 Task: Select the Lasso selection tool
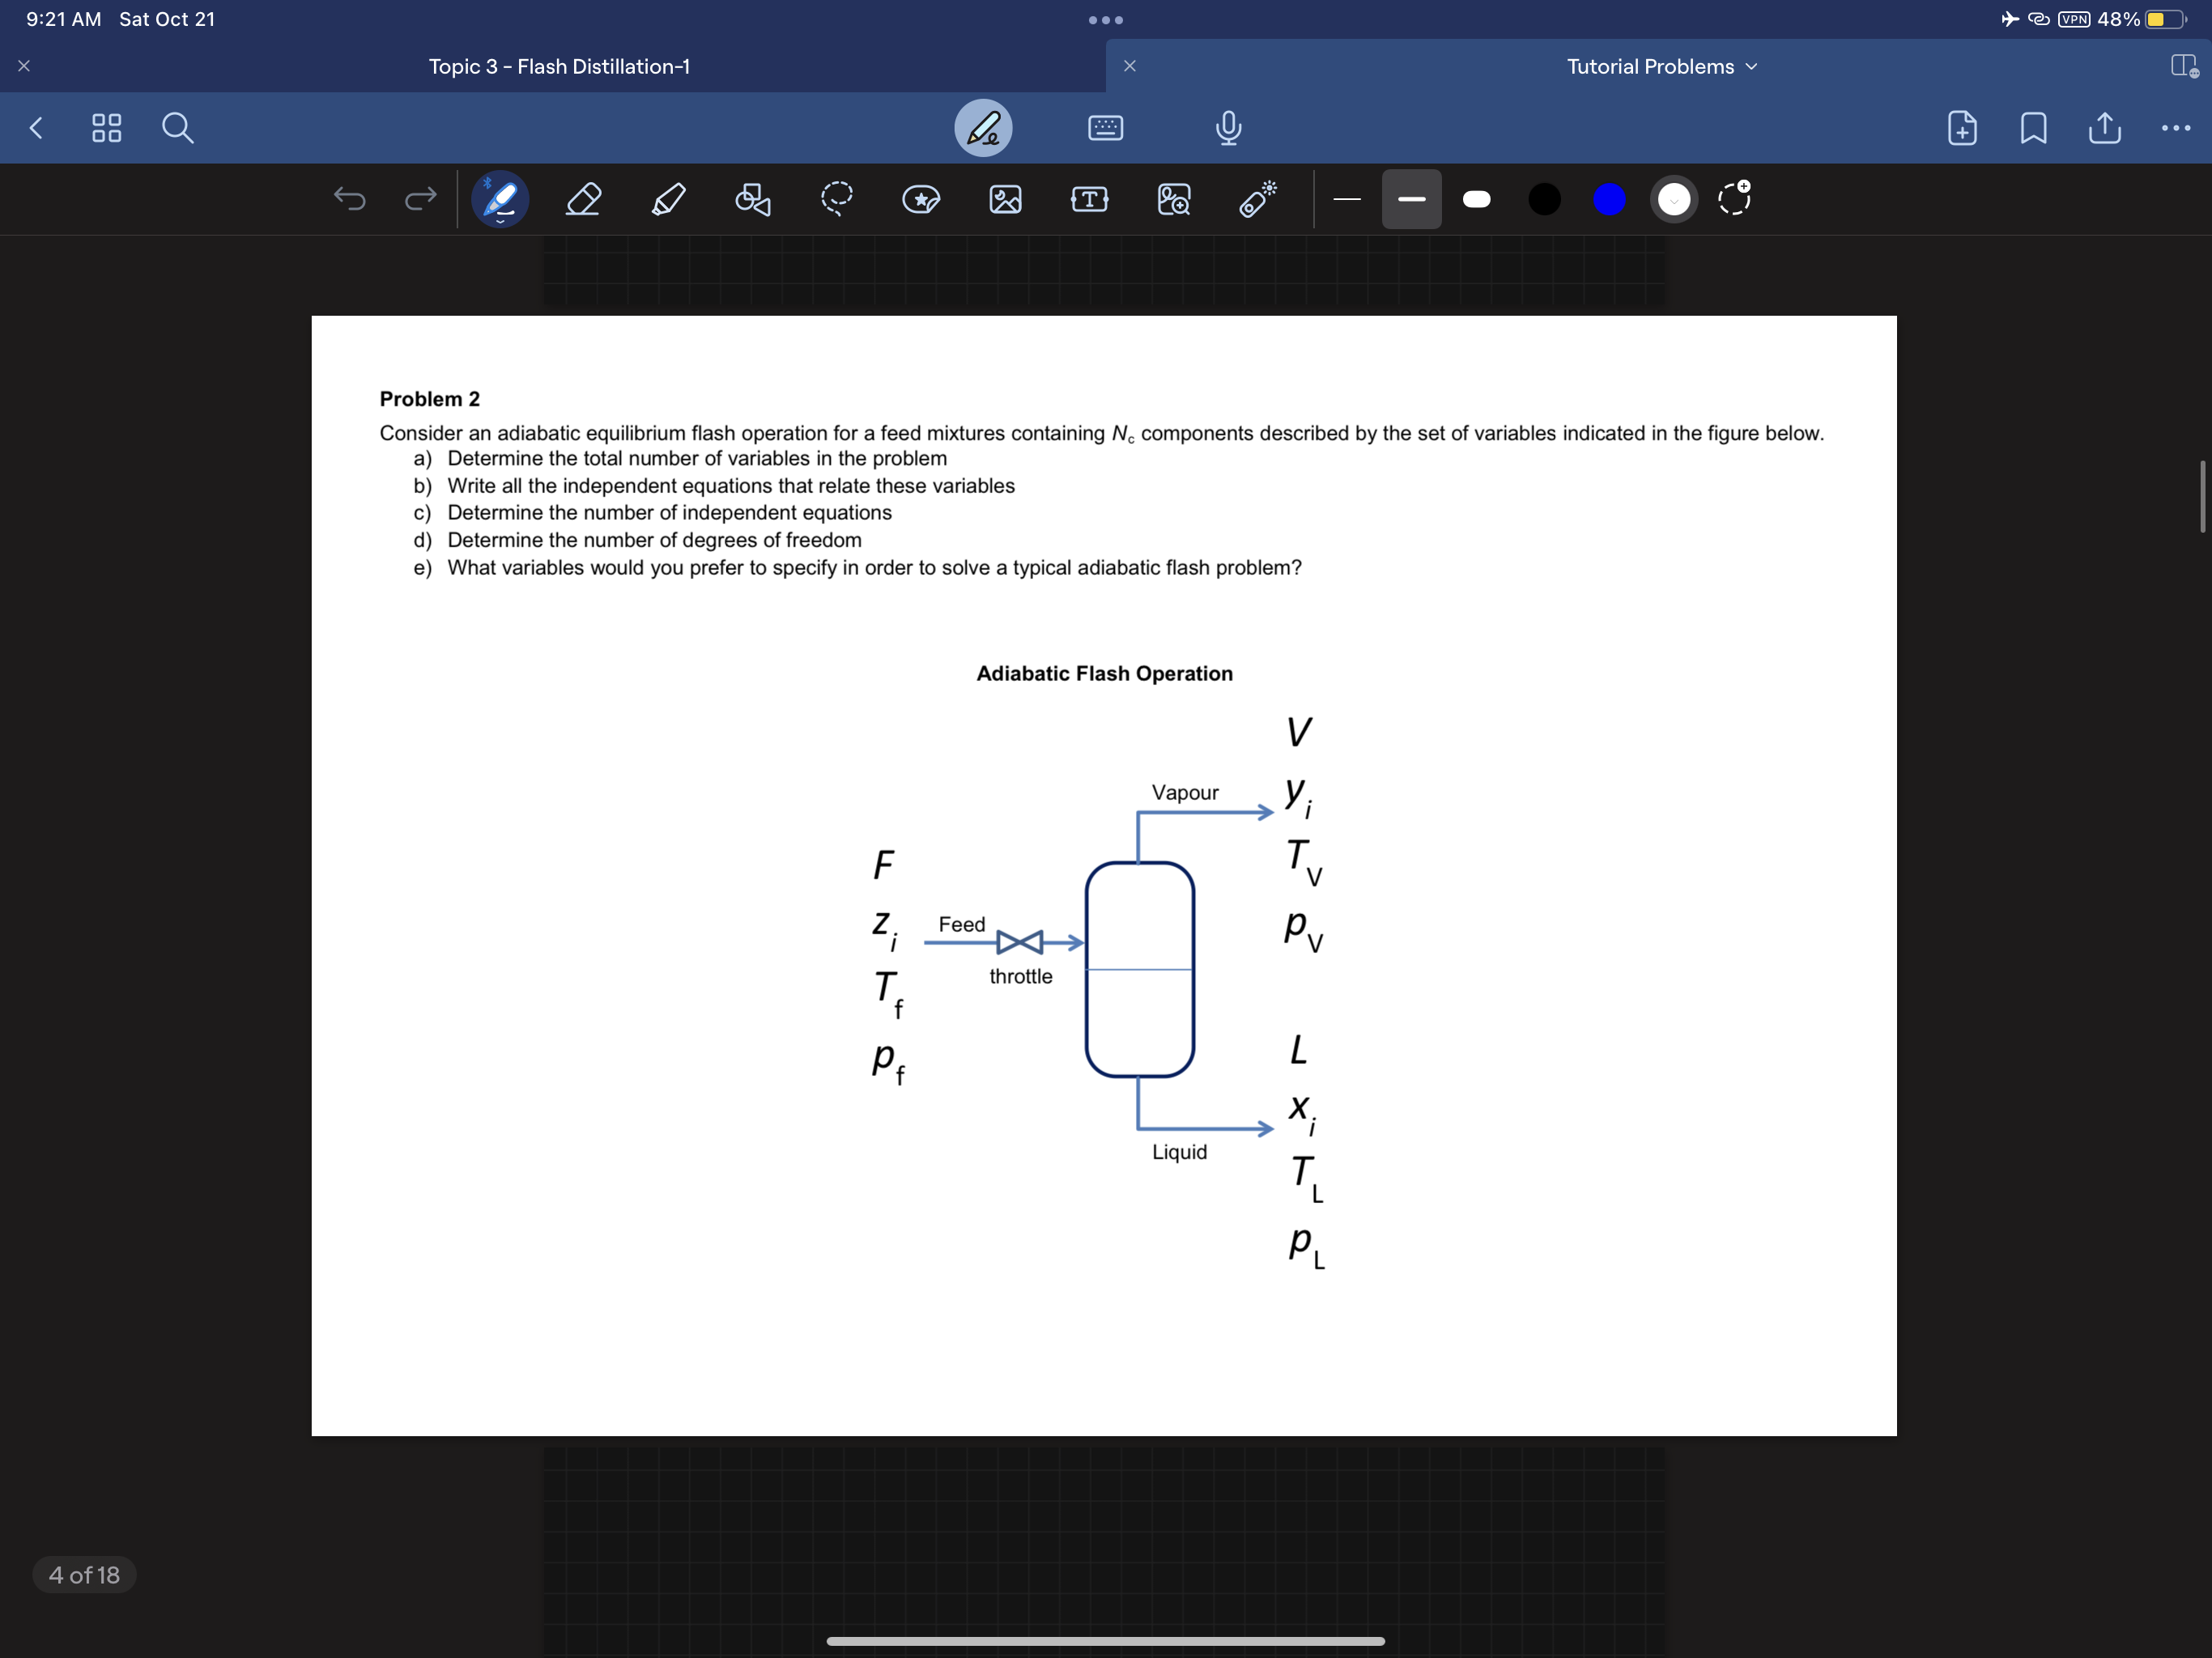[837, 199]
